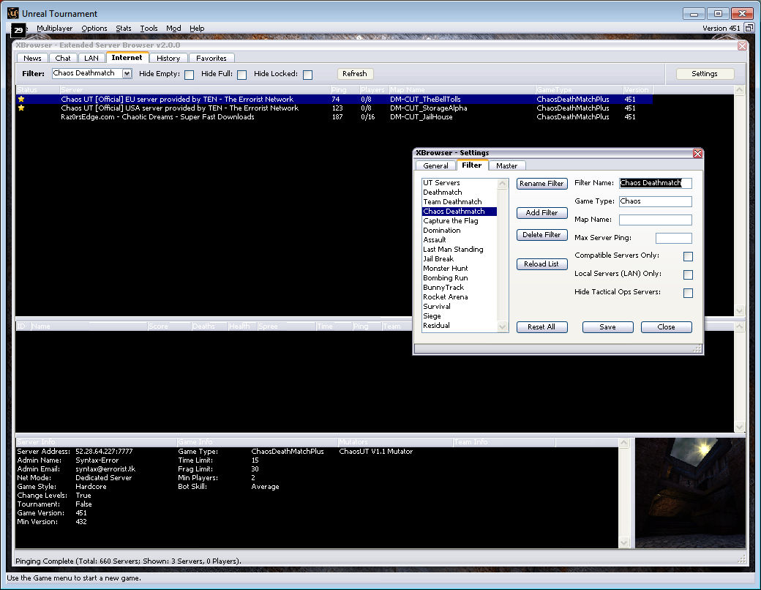This screenshot has width=761, height=590.
Task: Toggle Hide Locked checkbox
Action: coord(308,75)
